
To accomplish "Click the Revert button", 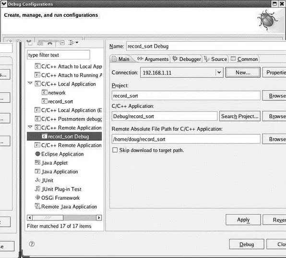I will 274,220.
